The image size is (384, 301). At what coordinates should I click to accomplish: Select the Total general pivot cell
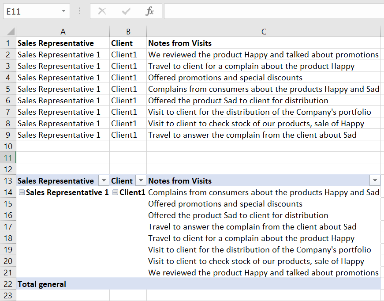point(42,284)
